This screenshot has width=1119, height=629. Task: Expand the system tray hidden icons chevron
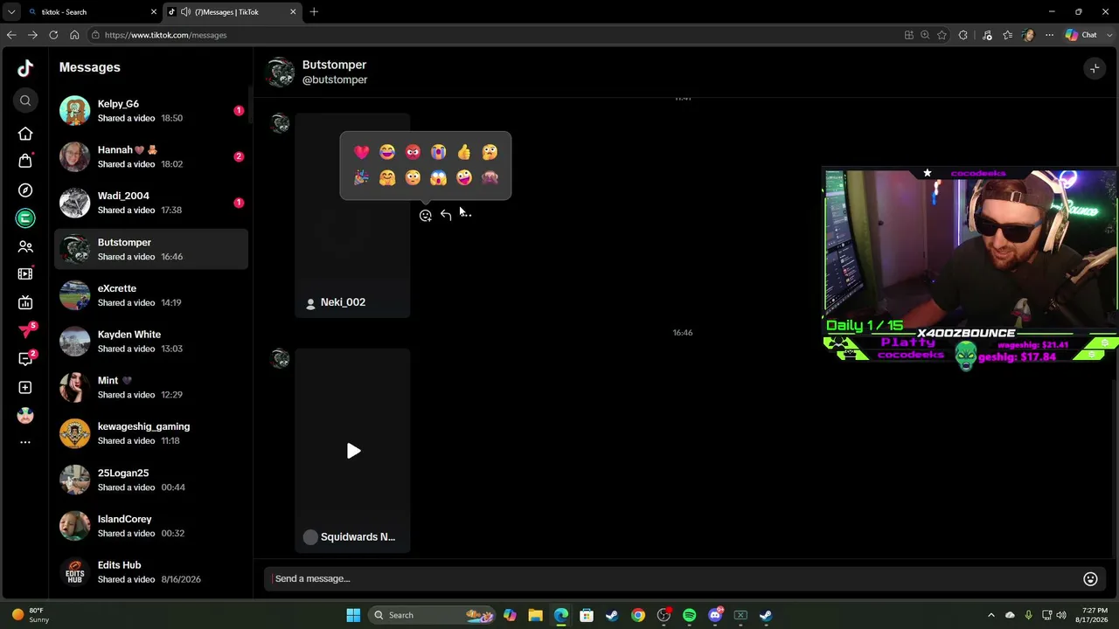[990, 615]
